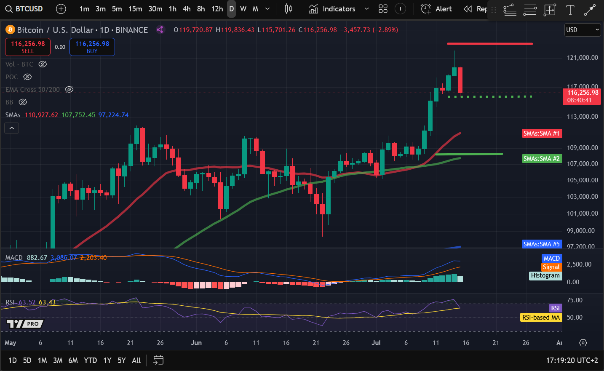Collapse the indicator legend chevron
The width and height of the screenshot is (604, 371).
click(x=12, y=128)
